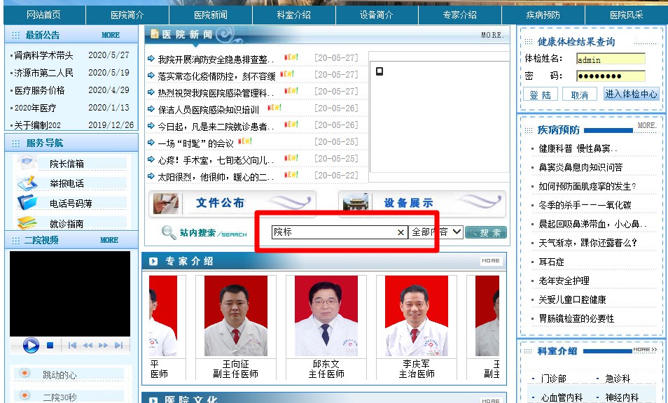Image resolution: width=668 pixels, height=403 pixels.
Task: Click the 进入体检中心 button
Action: [x=631, y=94]
